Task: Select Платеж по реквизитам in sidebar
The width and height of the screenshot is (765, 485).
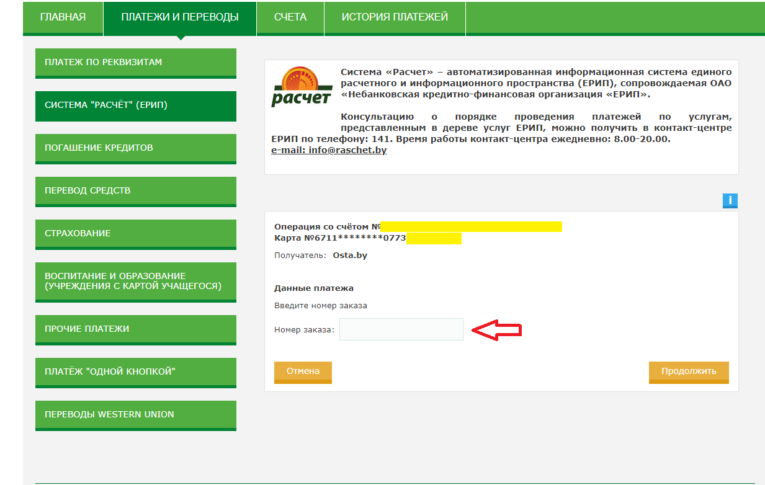Action: coord(136,63)
